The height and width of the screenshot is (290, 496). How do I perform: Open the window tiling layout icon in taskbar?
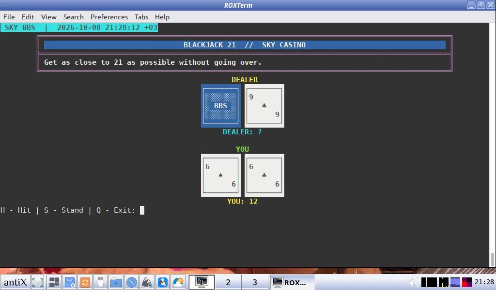point(54,282)
